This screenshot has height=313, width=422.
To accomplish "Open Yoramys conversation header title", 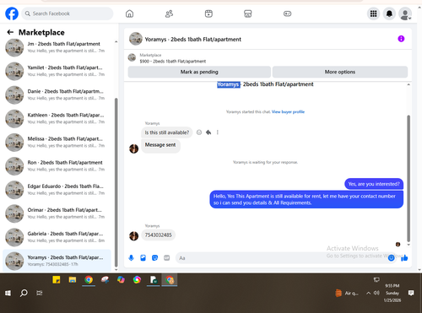I will (192, 40).
